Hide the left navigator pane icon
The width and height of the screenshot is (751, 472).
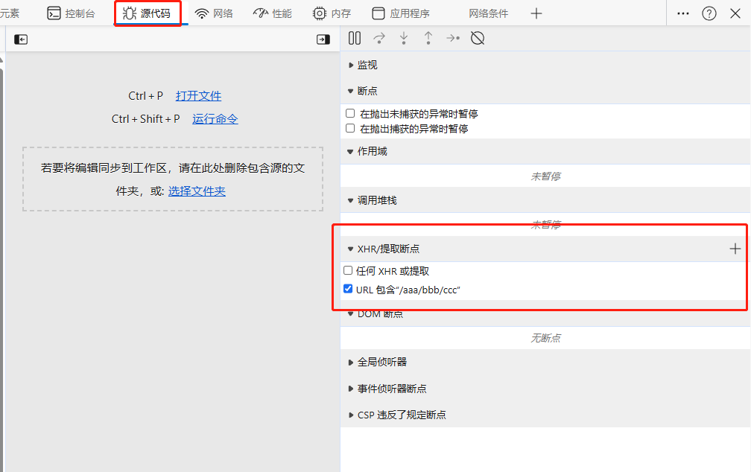click(21, 39)
